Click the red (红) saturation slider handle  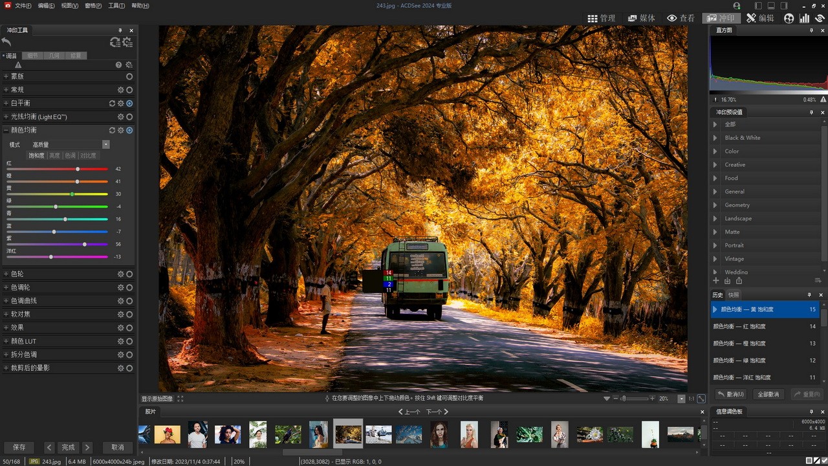pyautogui.click(x=78, y=169)
